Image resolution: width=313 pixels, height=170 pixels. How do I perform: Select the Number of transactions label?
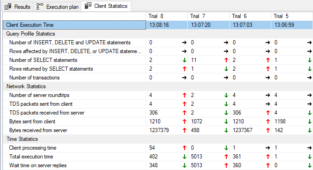[x=34, y=78]
